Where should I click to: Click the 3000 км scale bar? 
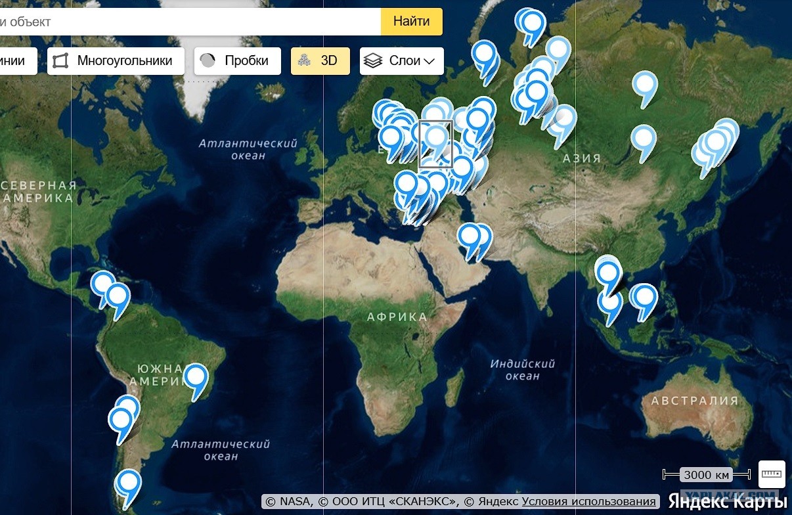[x=706, y=475]
